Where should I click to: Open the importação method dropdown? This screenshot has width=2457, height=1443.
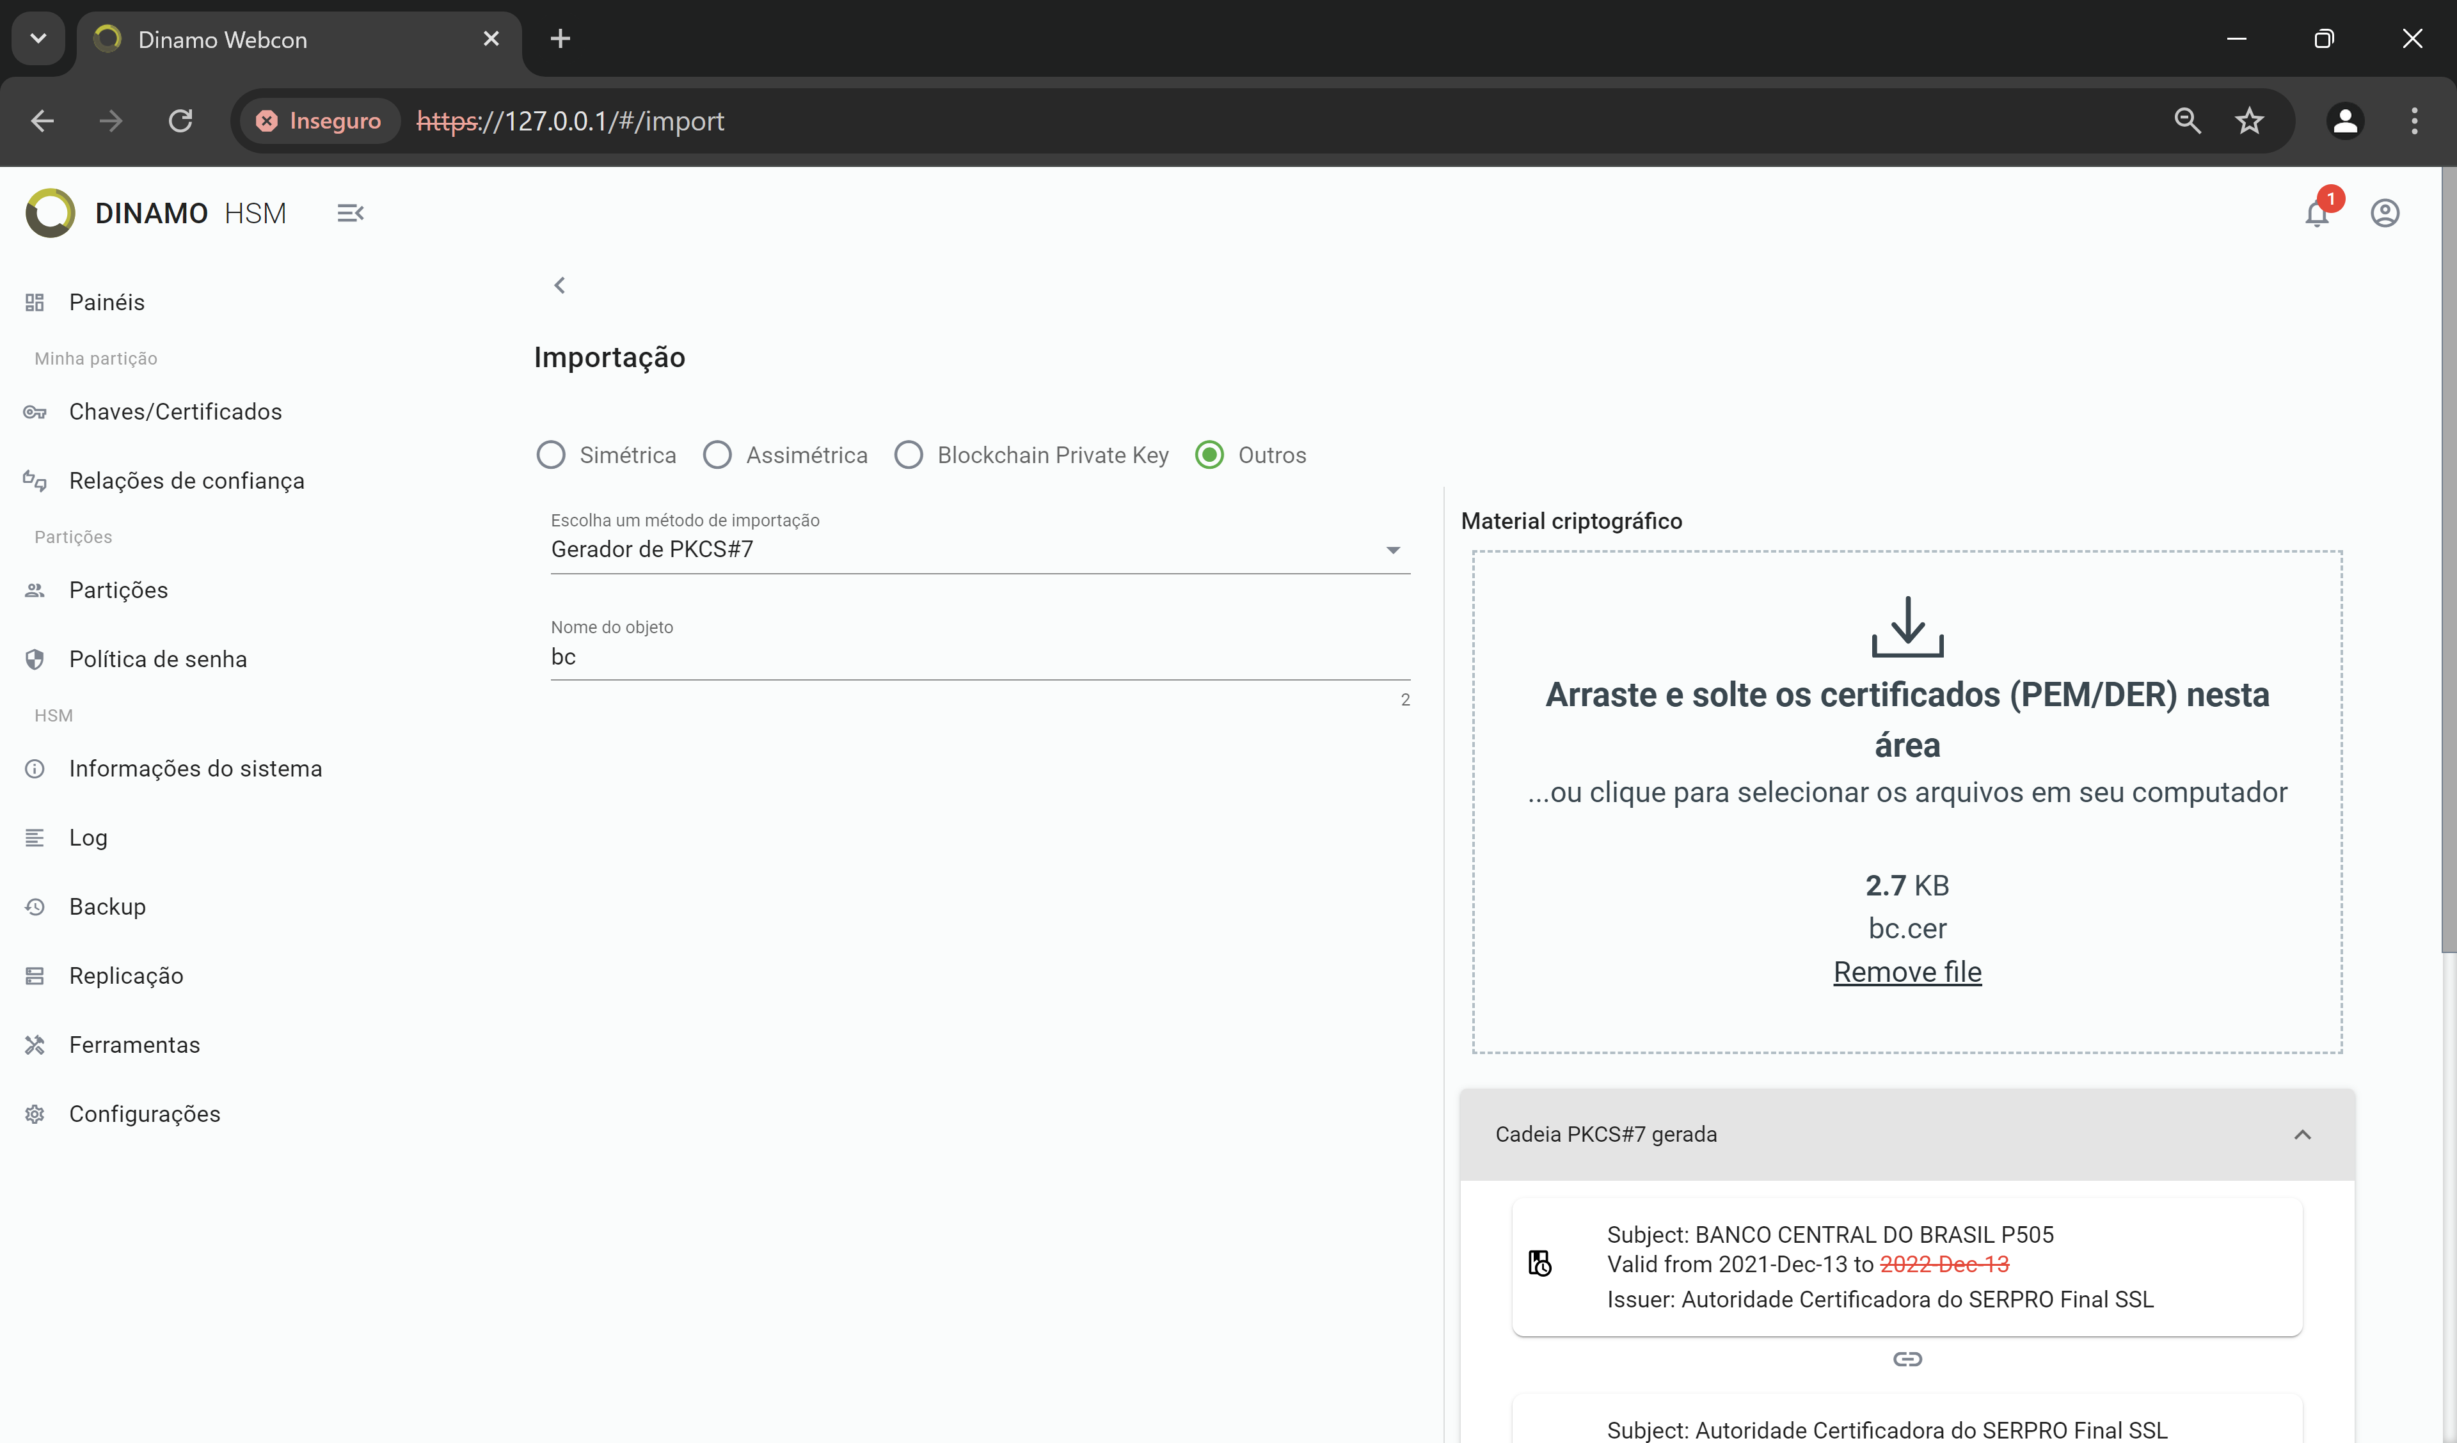coord(1394,549)
